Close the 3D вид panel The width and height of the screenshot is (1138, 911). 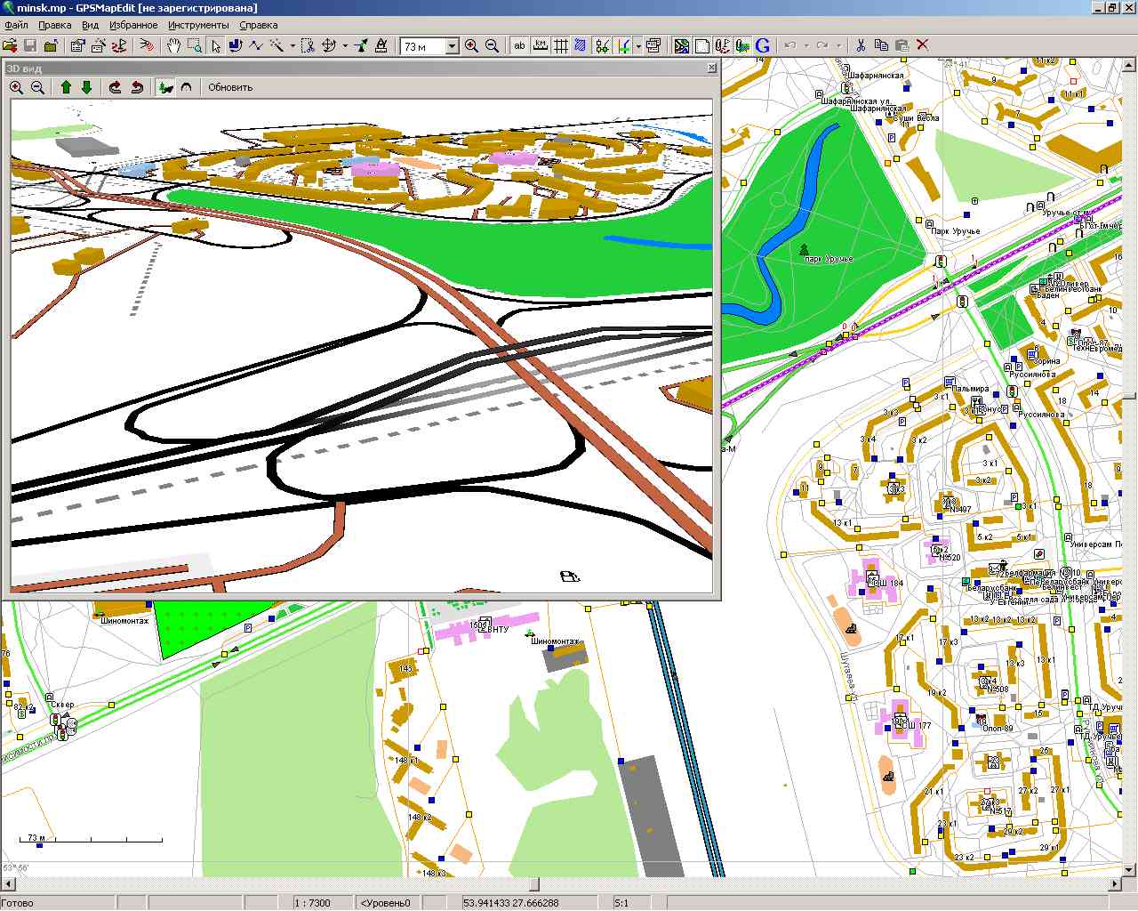tap(711, 68)
